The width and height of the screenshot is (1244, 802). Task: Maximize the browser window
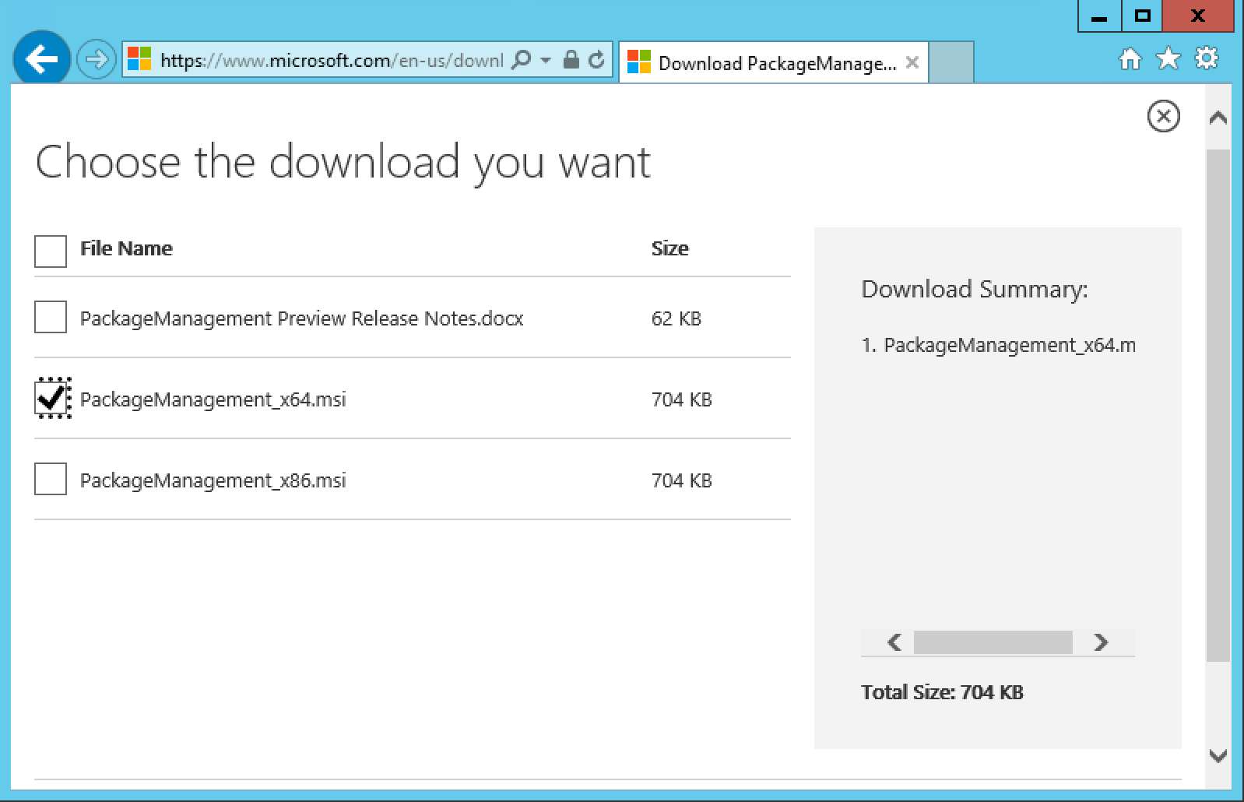(1142, 16)
